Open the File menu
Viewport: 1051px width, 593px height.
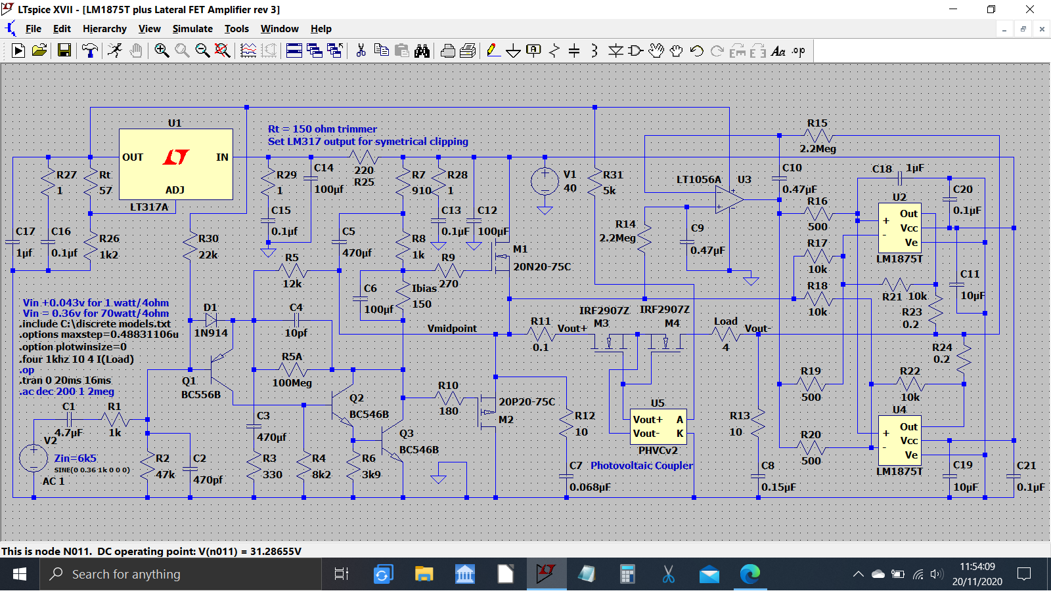[x=34, y=29]
